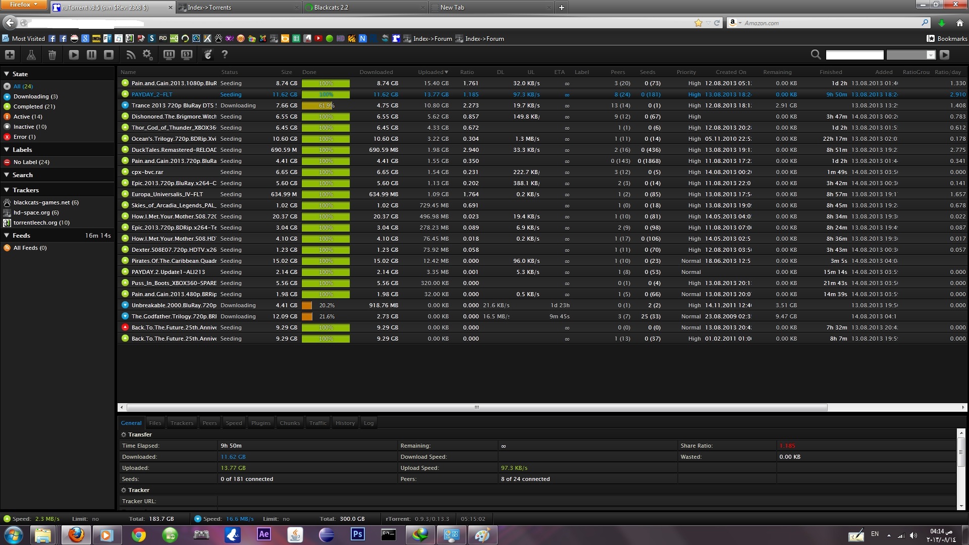This screenshot has height=545, width=969.
Task: Click the plugin paw icon in the toolbar
Action: click(x=208, y=54)
